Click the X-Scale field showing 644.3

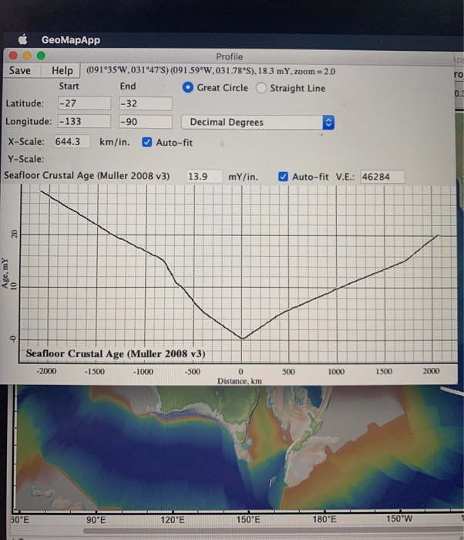point(72,141)
